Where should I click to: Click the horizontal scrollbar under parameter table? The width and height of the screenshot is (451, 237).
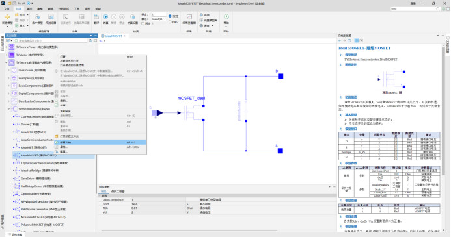[189, 231]
